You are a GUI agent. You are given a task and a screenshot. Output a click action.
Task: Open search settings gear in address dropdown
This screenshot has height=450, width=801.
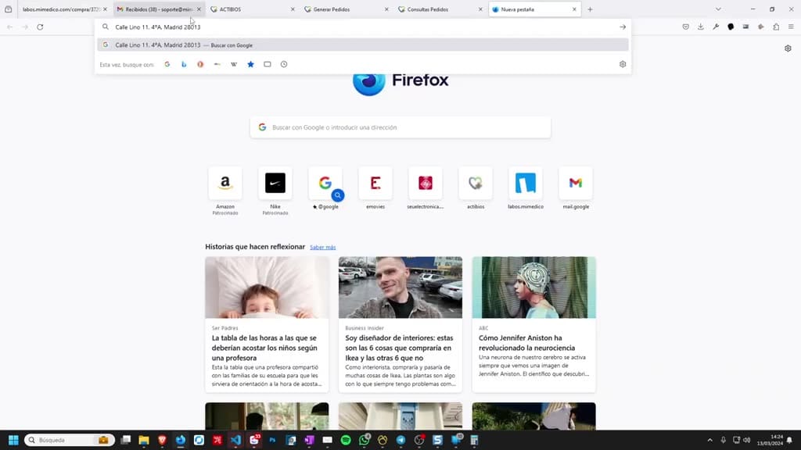(x=622, y=64)
